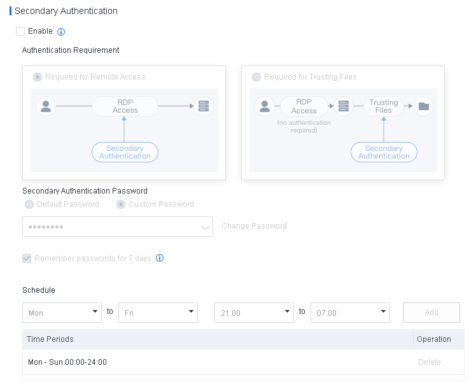Image resolution: width=476 pixels, height=389 pixels.
Task: Open the Fri end day dropdown
Action: [158, 313]
